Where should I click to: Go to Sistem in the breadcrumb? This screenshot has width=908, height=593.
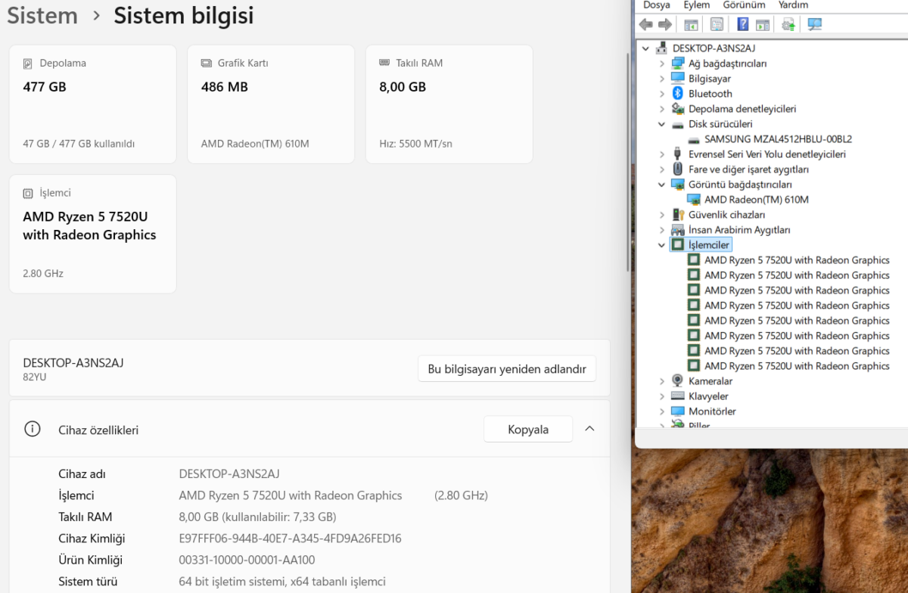pos(42,16)
